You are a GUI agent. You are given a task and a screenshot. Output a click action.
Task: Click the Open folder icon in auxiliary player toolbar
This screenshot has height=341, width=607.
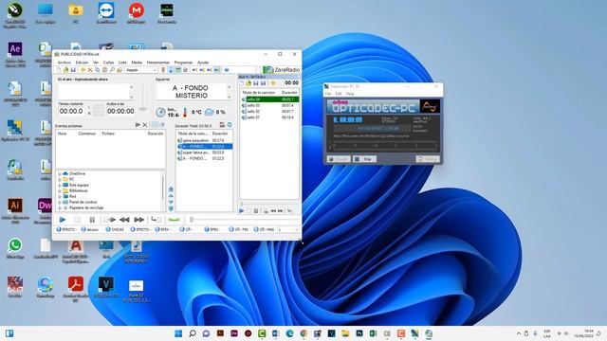tap(248, 83)
